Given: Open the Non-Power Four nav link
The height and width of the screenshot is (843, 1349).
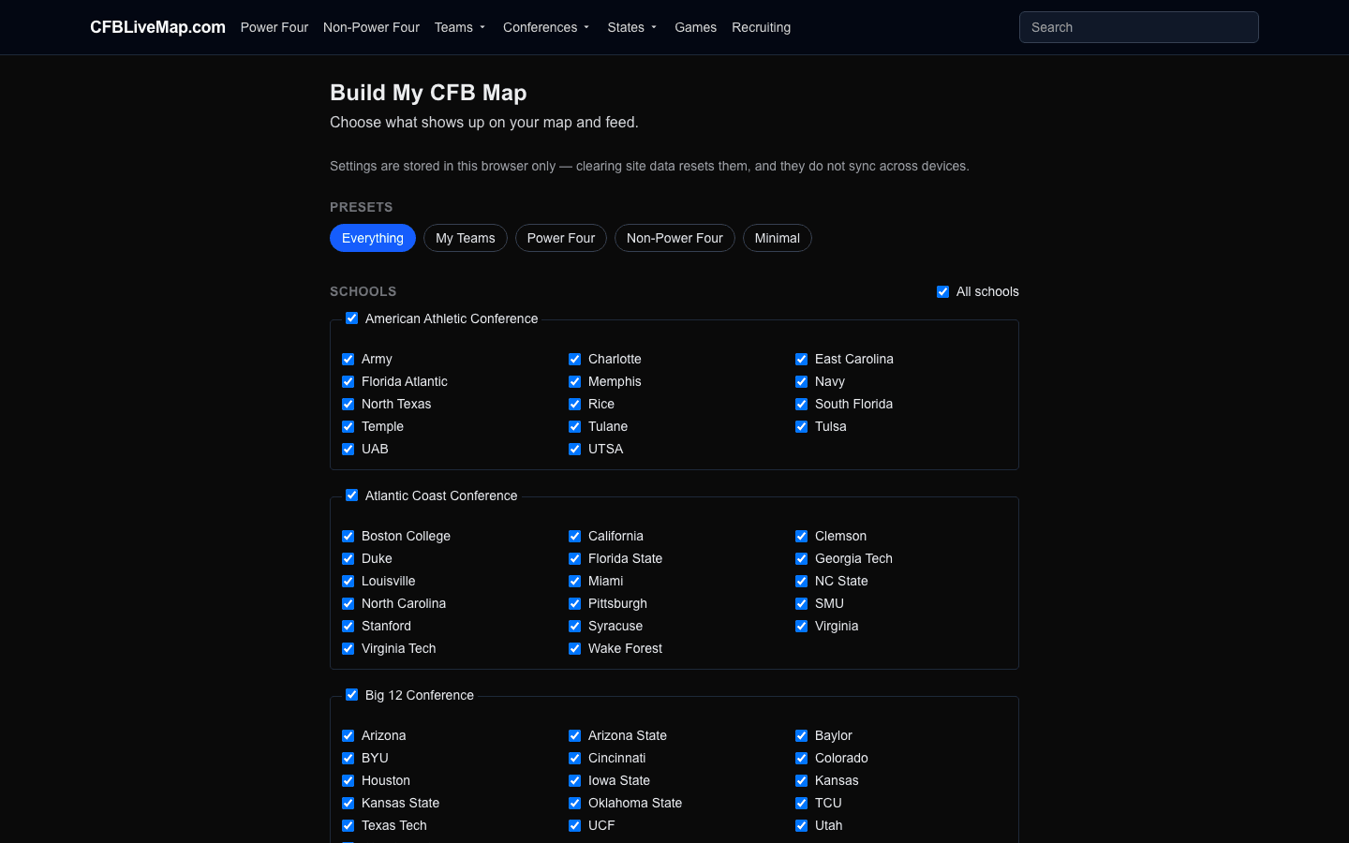Looking at the screenshot, I should click(x=371, y=27).
